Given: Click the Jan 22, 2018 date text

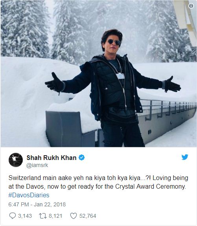Looking at the screenshot, I should [50, 204].
